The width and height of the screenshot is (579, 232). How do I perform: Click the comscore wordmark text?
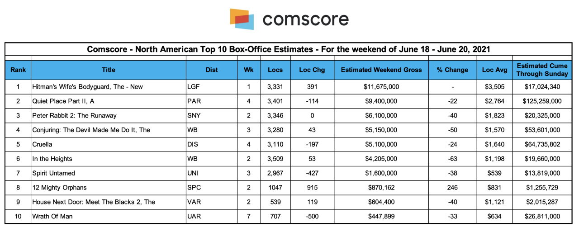click(x=305, y=19)
